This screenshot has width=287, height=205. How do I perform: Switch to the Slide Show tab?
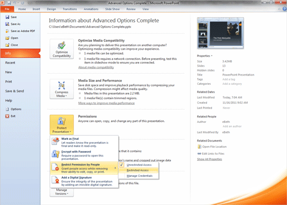113,9
